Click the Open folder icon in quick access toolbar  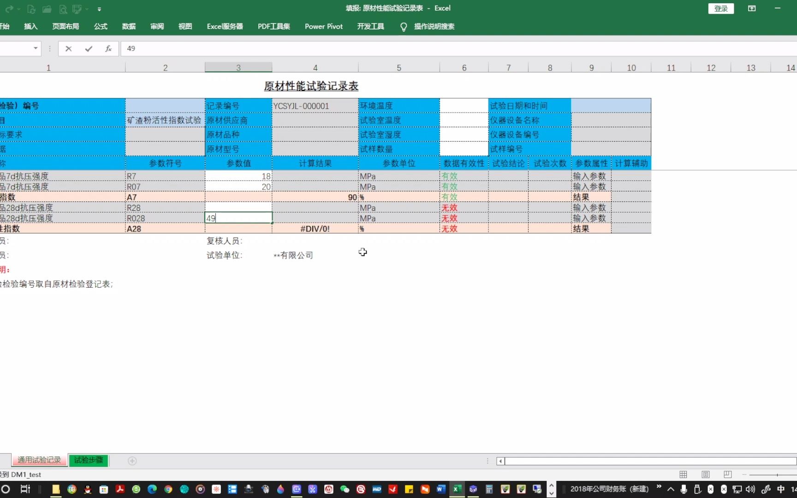pyautogui.click(x=47, y=9)
